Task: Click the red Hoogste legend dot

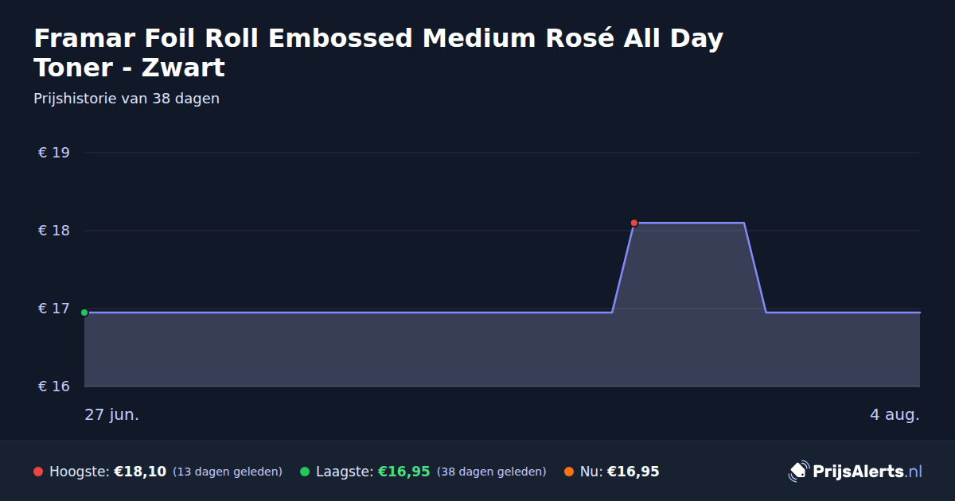Action: click(x=38, y=472)
